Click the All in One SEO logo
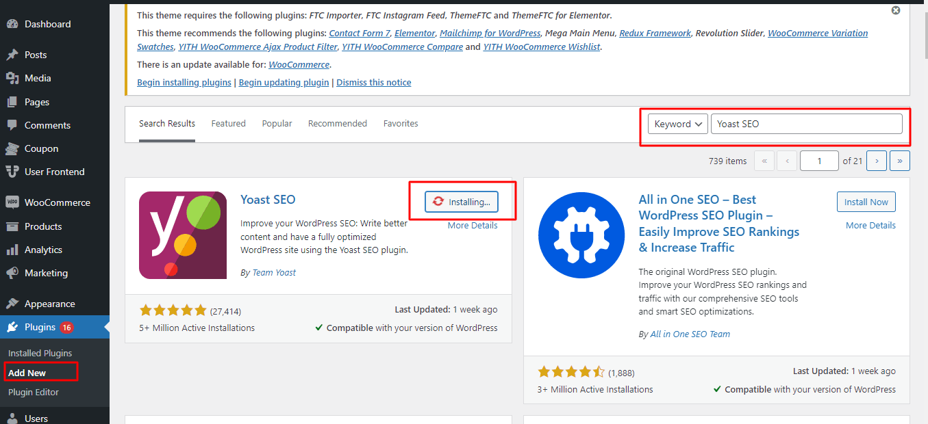 pos(581,235)
